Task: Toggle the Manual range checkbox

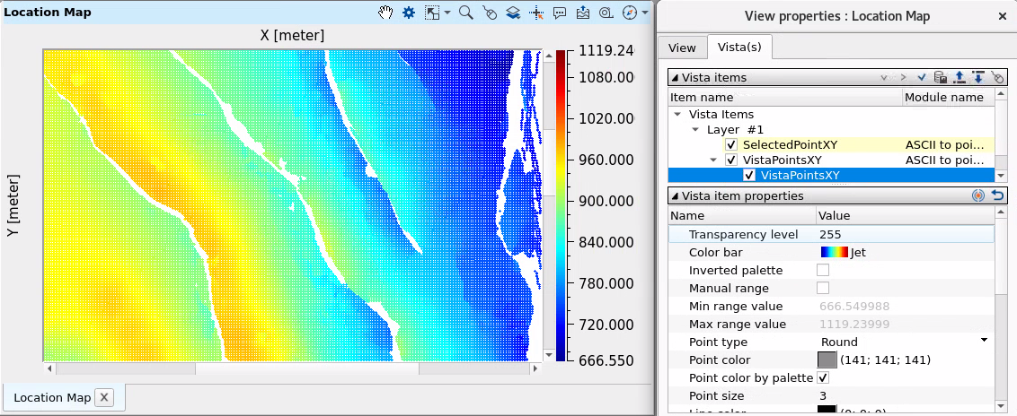Action: [x=823, y=288]
